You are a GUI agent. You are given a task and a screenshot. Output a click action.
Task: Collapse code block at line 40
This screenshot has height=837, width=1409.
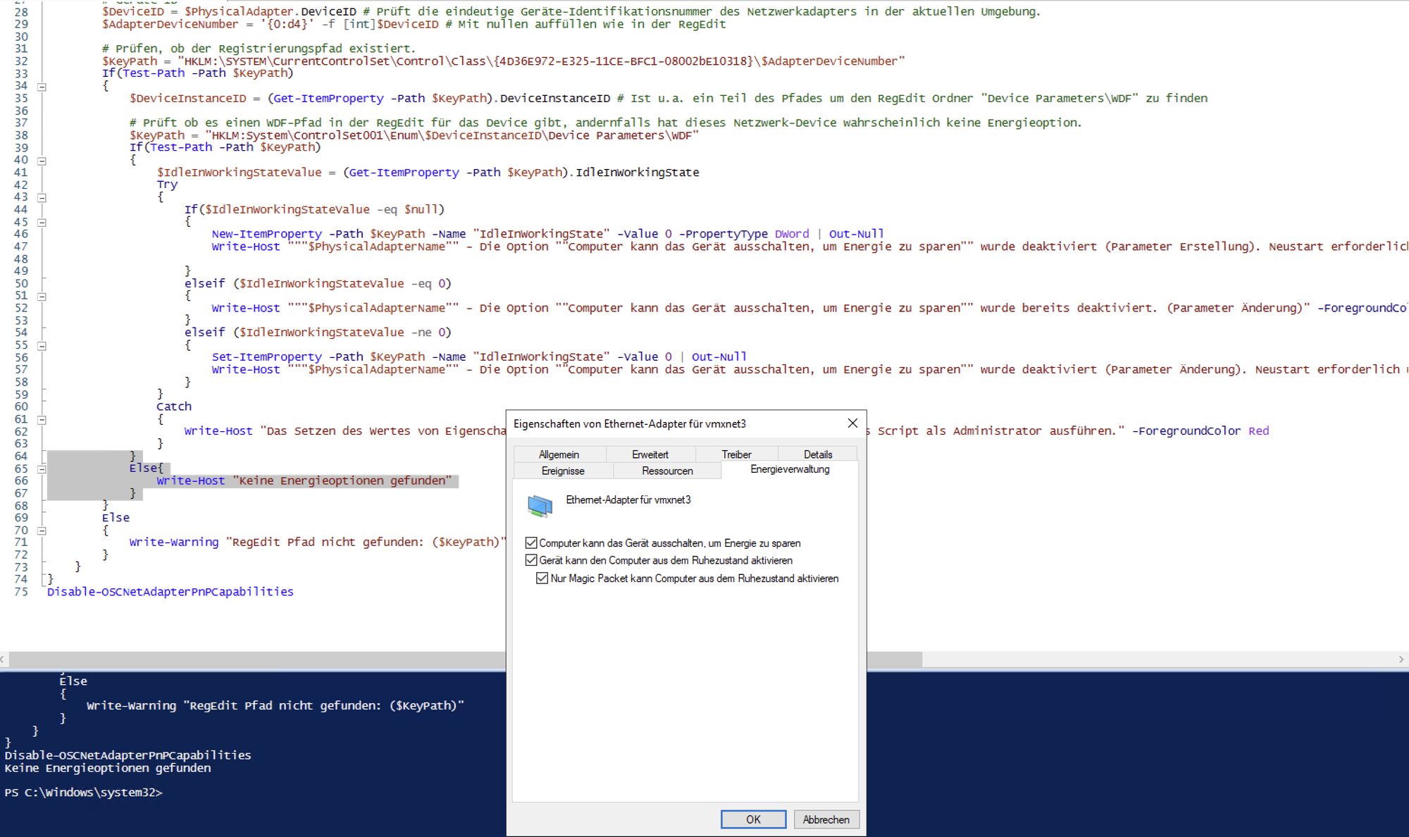click(42, 161)
